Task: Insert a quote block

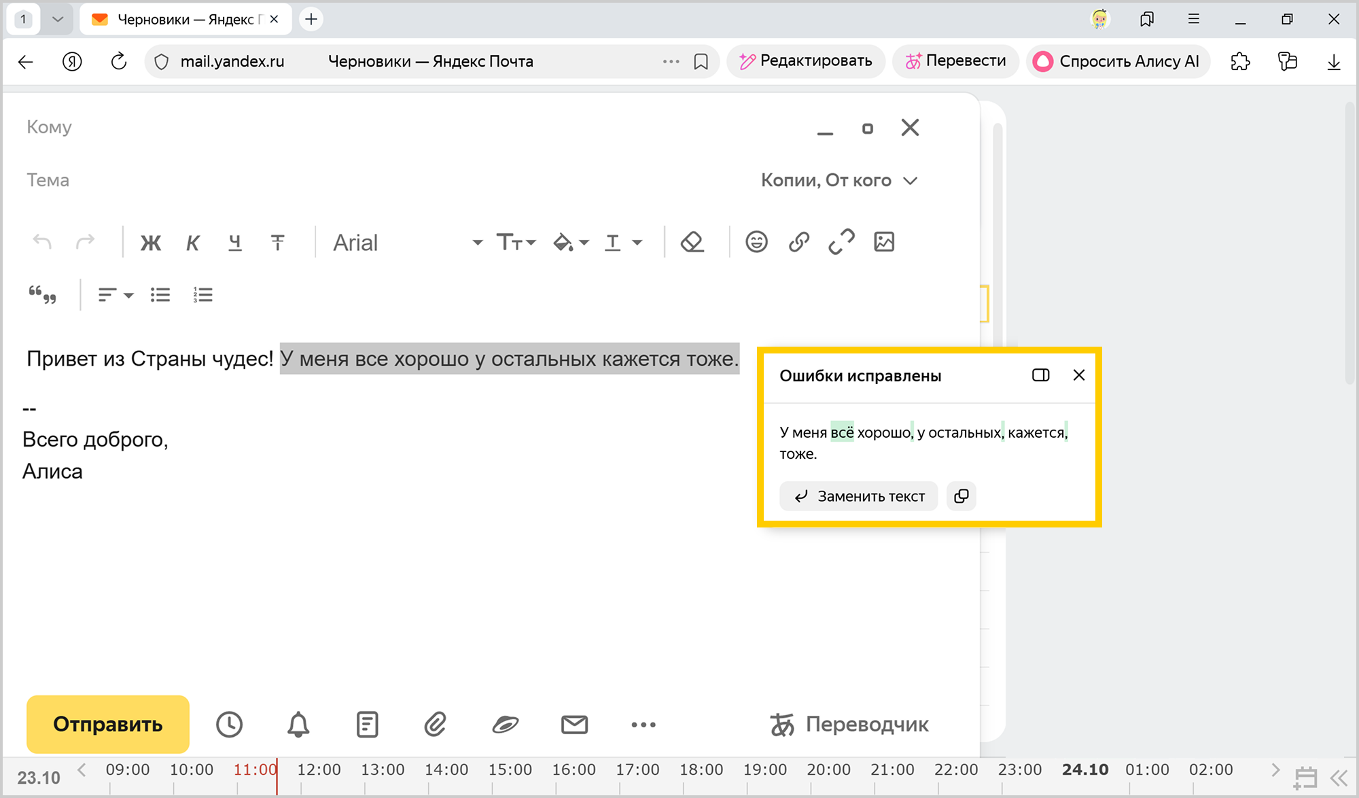Action: (42, 295)
